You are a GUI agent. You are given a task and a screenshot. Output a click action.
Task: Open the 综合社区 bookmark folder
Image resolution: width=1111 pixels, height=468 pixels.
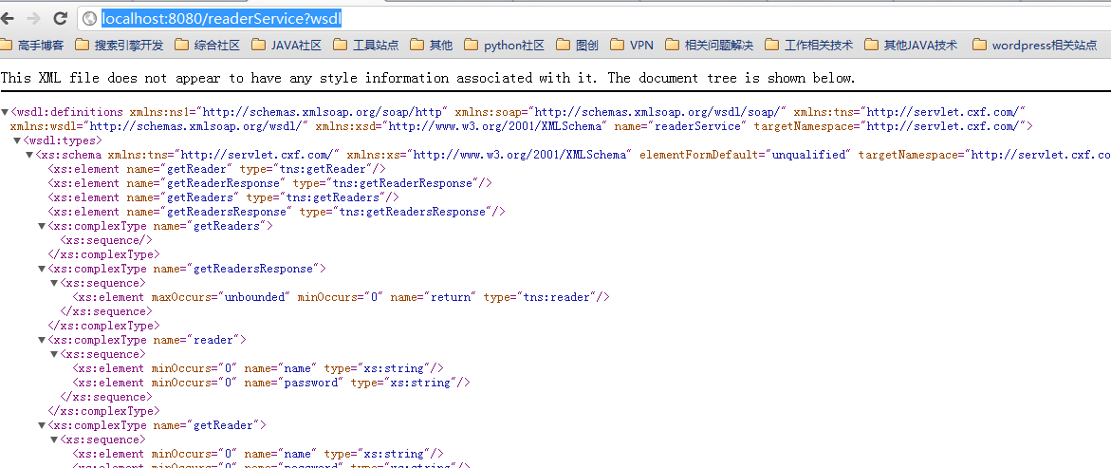(208, 46)
